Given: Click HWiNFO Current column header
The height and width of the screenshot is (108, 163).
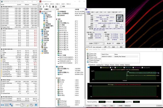Looking at the screenshot, I should (x=19, y=5).
